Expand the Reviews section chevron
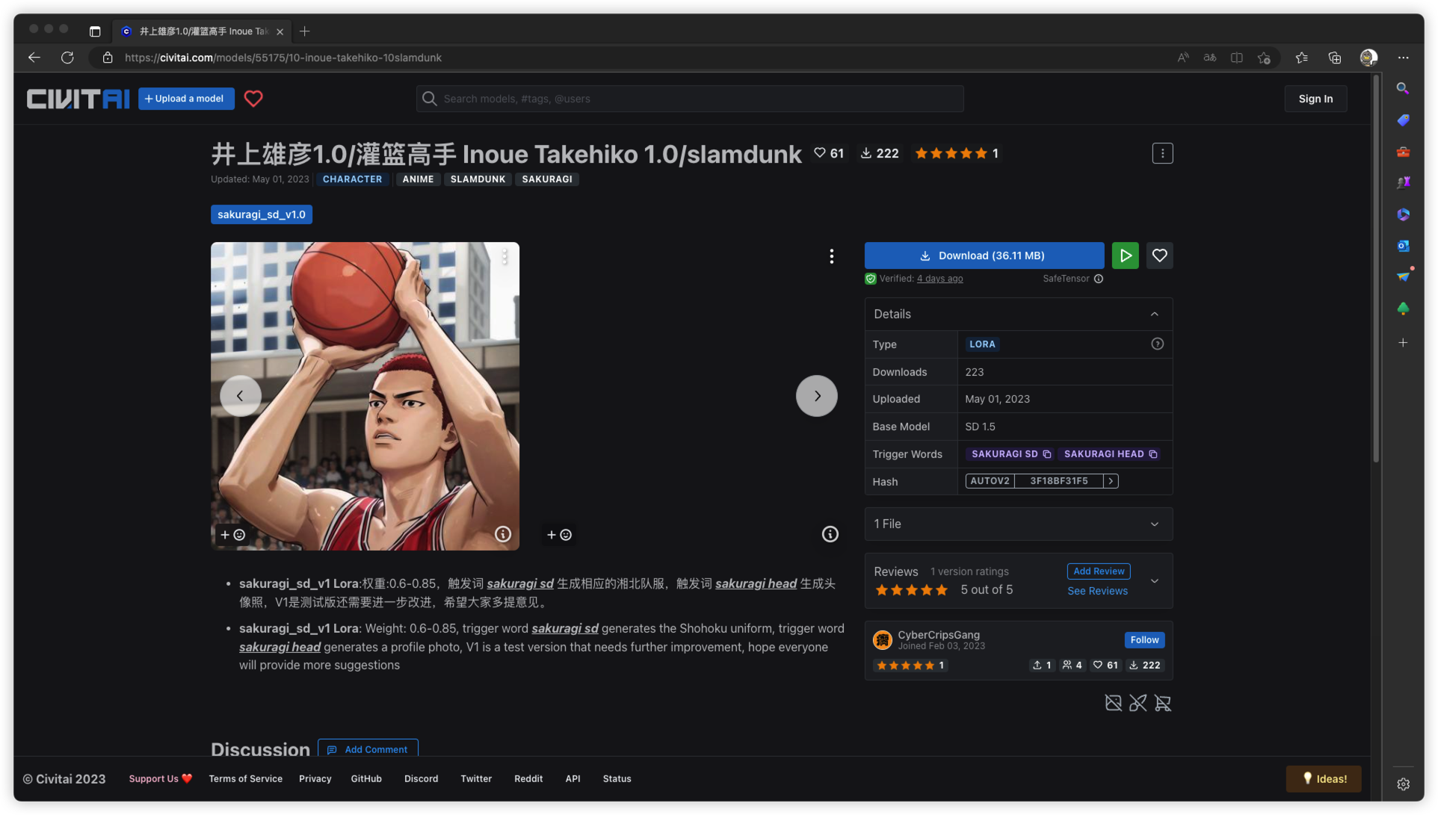Viewport: 1438px width, 815px height. click(x=1155, y=581)
